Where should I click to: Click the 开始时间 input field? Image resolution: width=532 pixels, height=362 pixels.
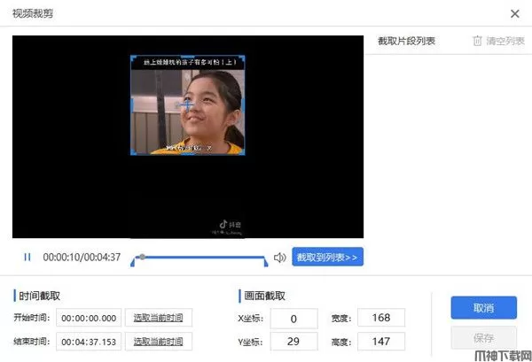coord(89,318)
